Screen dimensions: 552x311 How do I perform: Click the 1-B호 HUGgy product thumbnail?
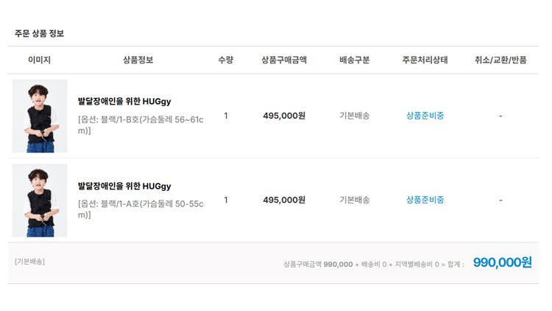40,116
